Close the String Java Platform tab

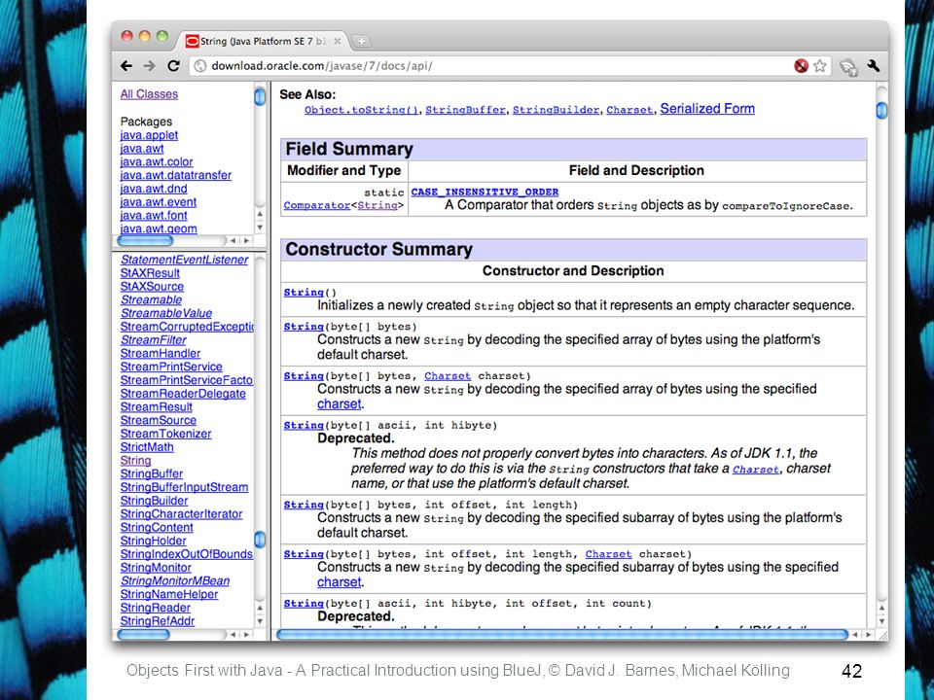338,41
